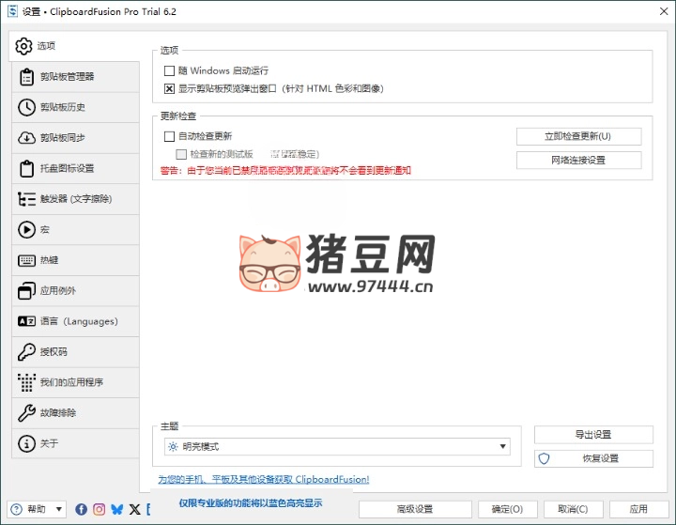Open the 获取 ClipboardFusion for mobile devices link
This screenshot has height=525, width=676.
[x=264, y=479]
